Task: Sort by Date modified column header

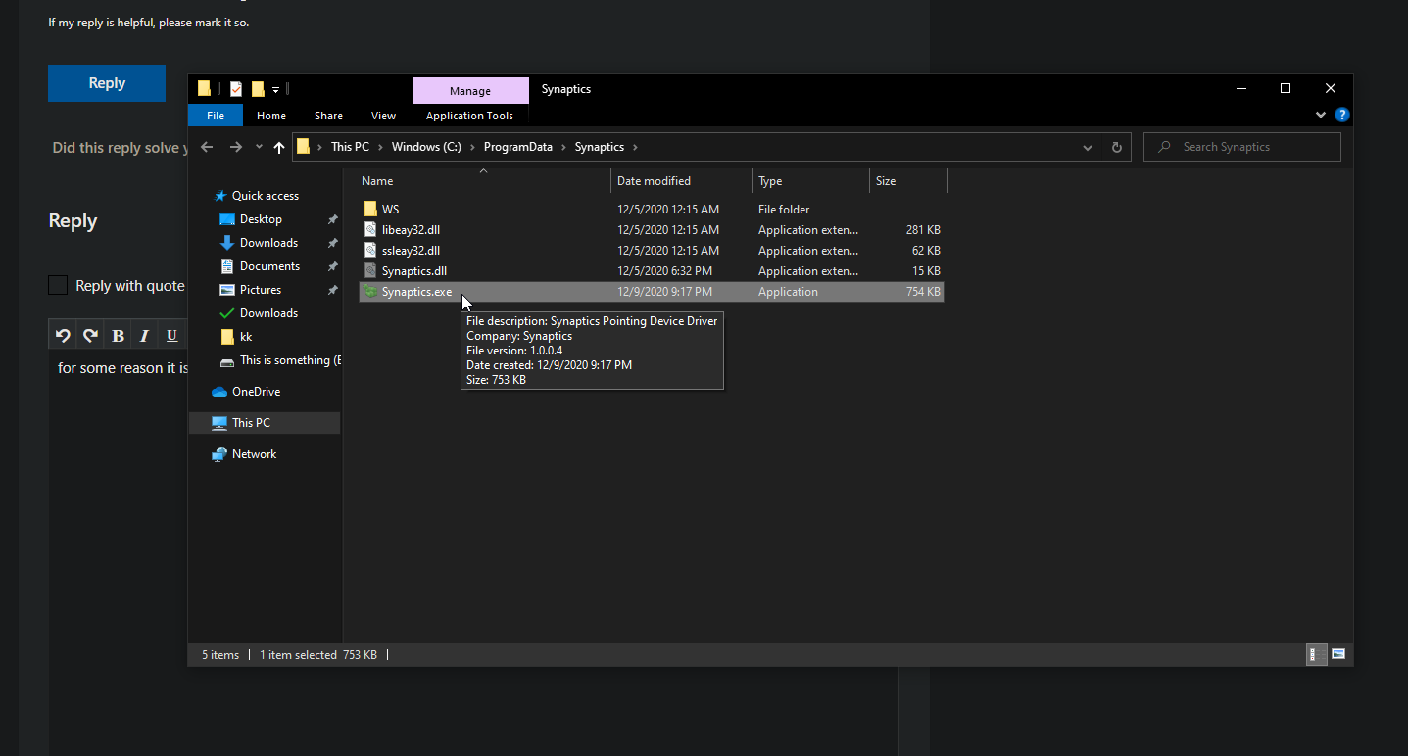Action: click(682, 181)
